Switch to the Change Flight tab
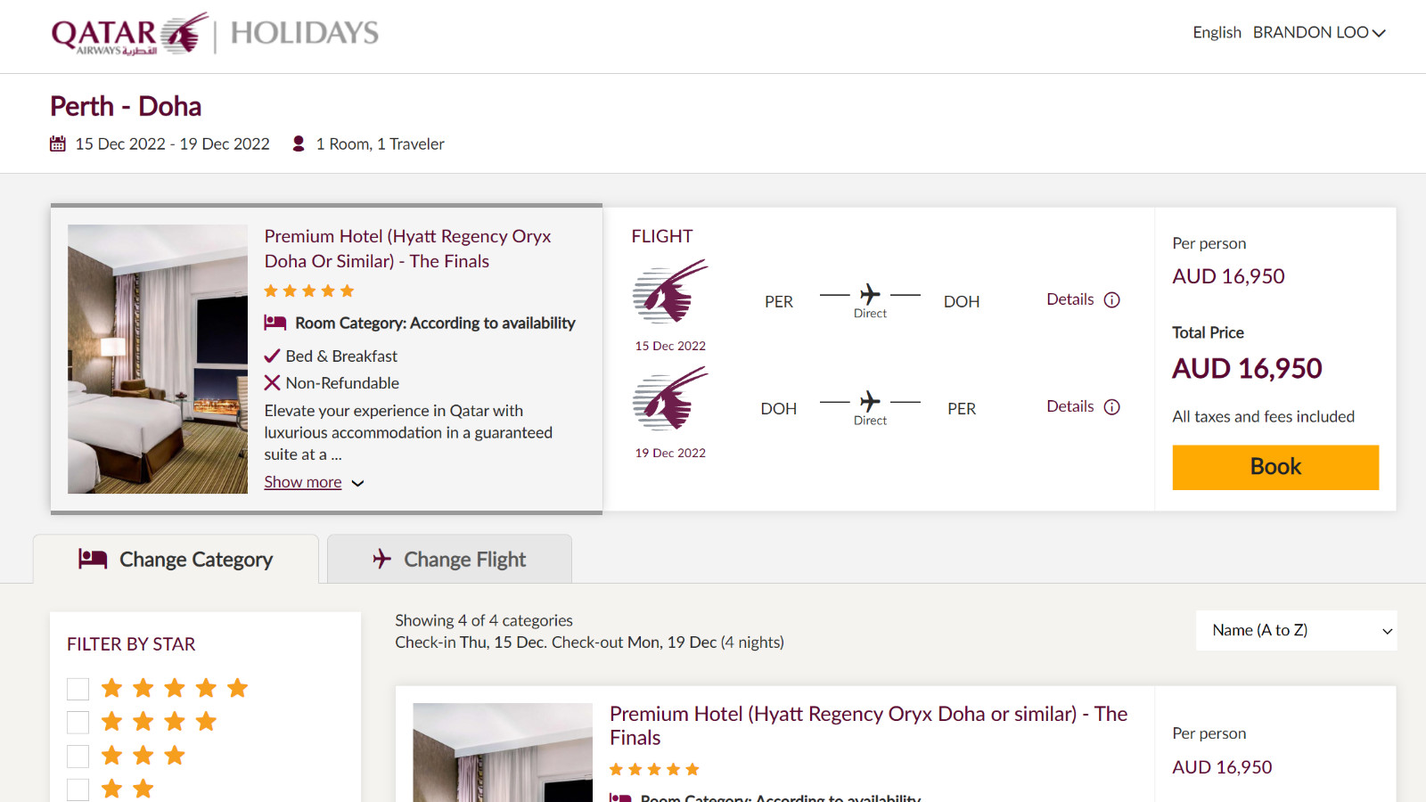Image resolution: width=1426 pixels, height=802 pixels. (x=449, y=560)
